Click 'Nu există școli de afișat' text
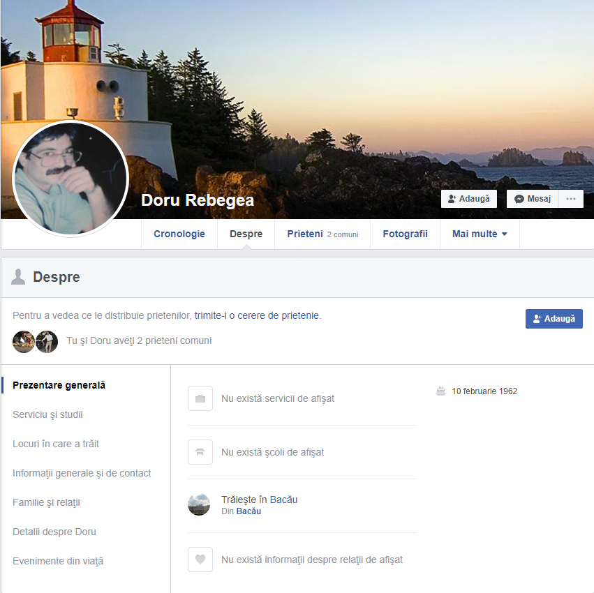Image resolution: width=594 pixels, height=593 pixels. click(x=273, y=453)
